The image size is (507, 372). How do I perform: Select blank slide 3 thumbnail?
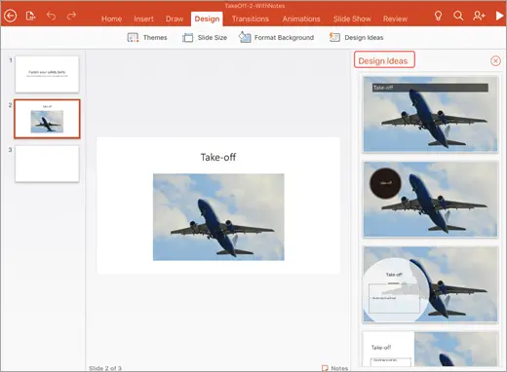tap(47, 164)
